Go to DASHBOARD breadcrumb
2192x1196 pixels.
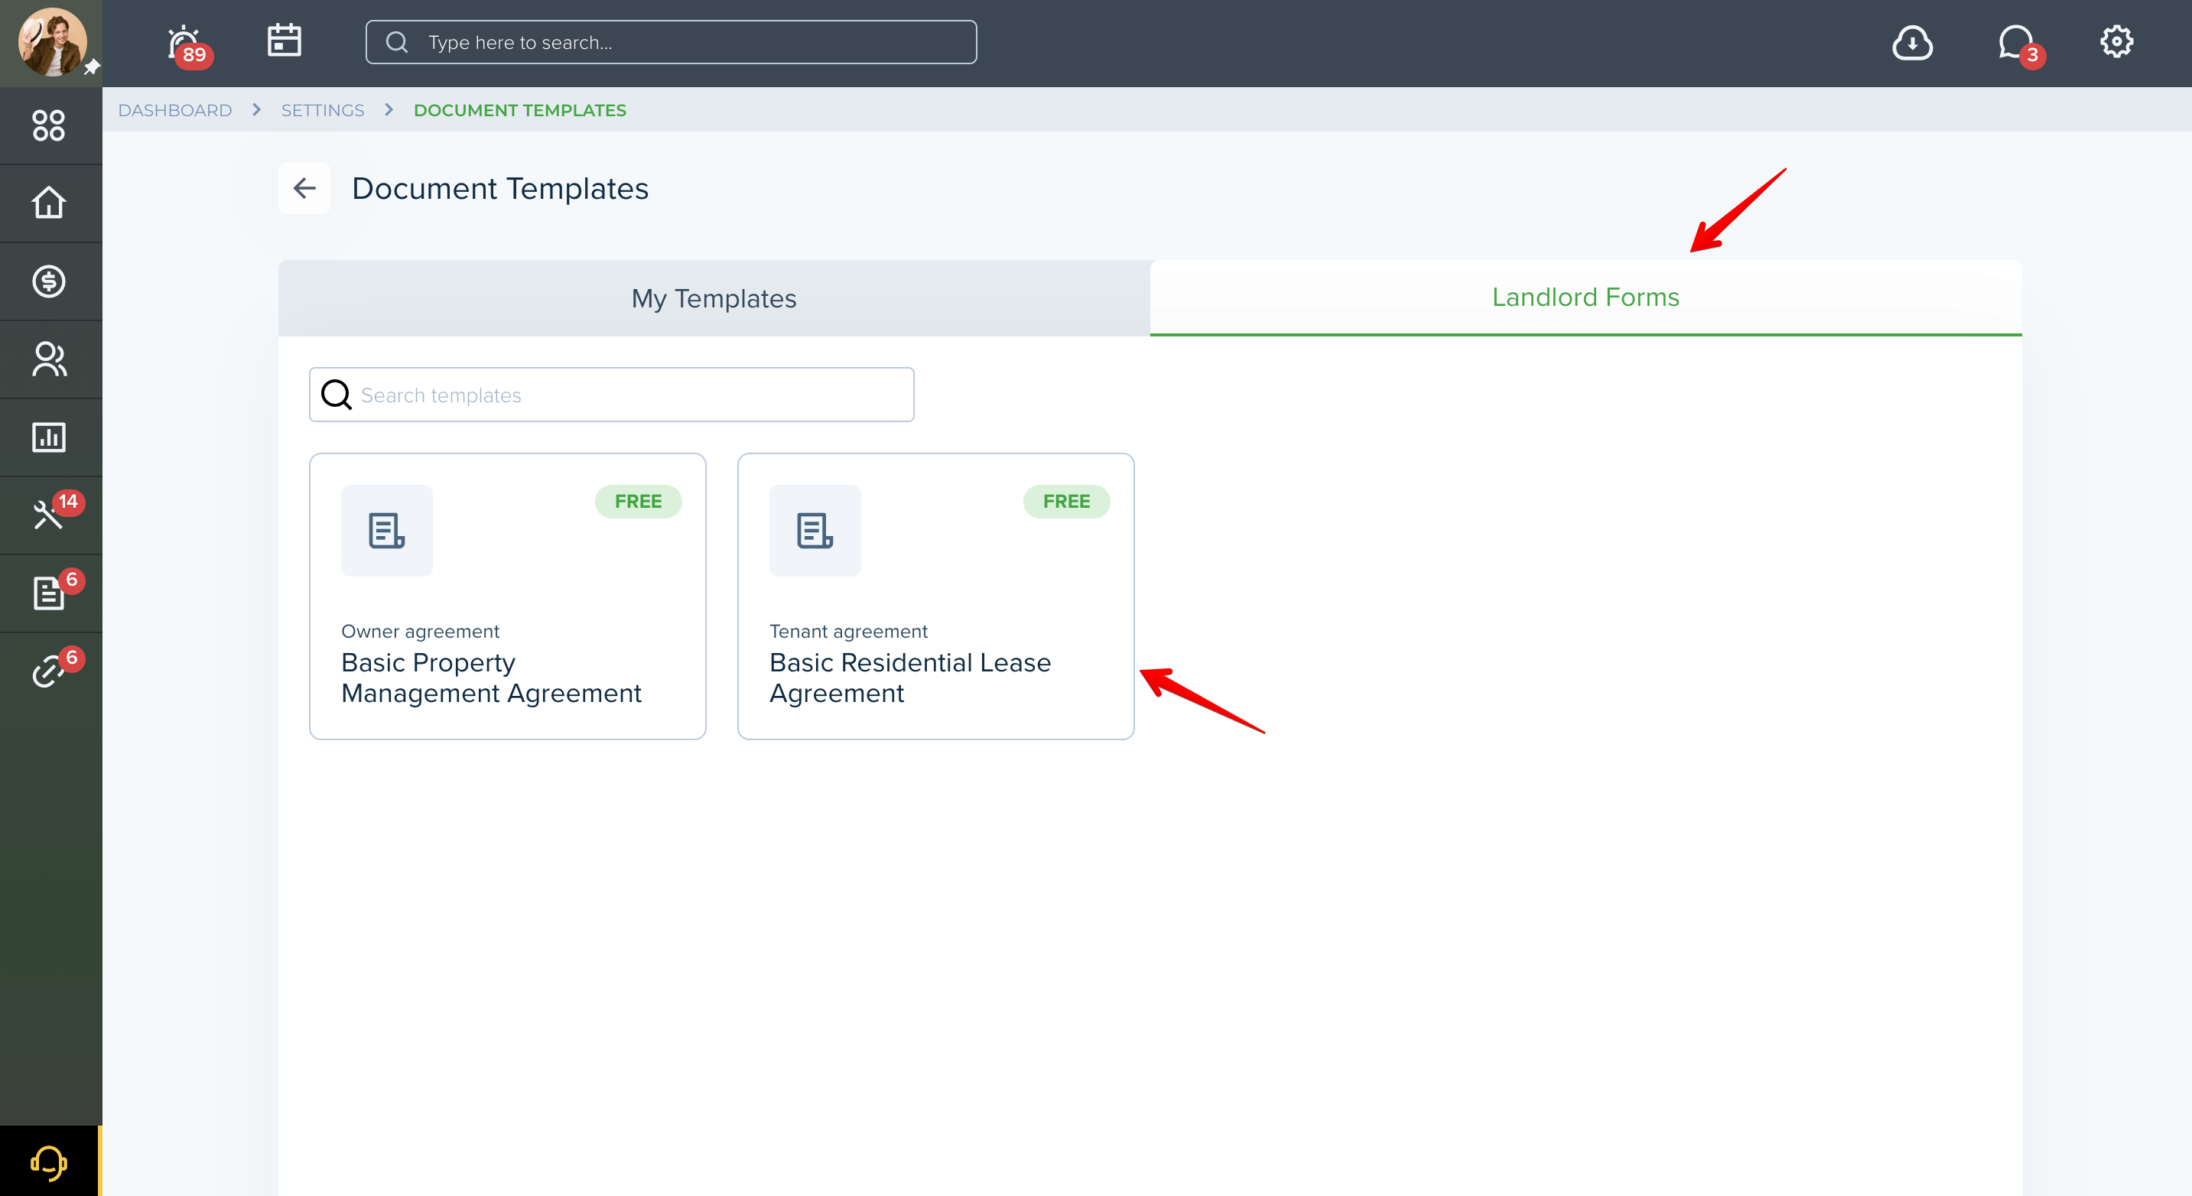pyautogui.click(x=174, y=111)
